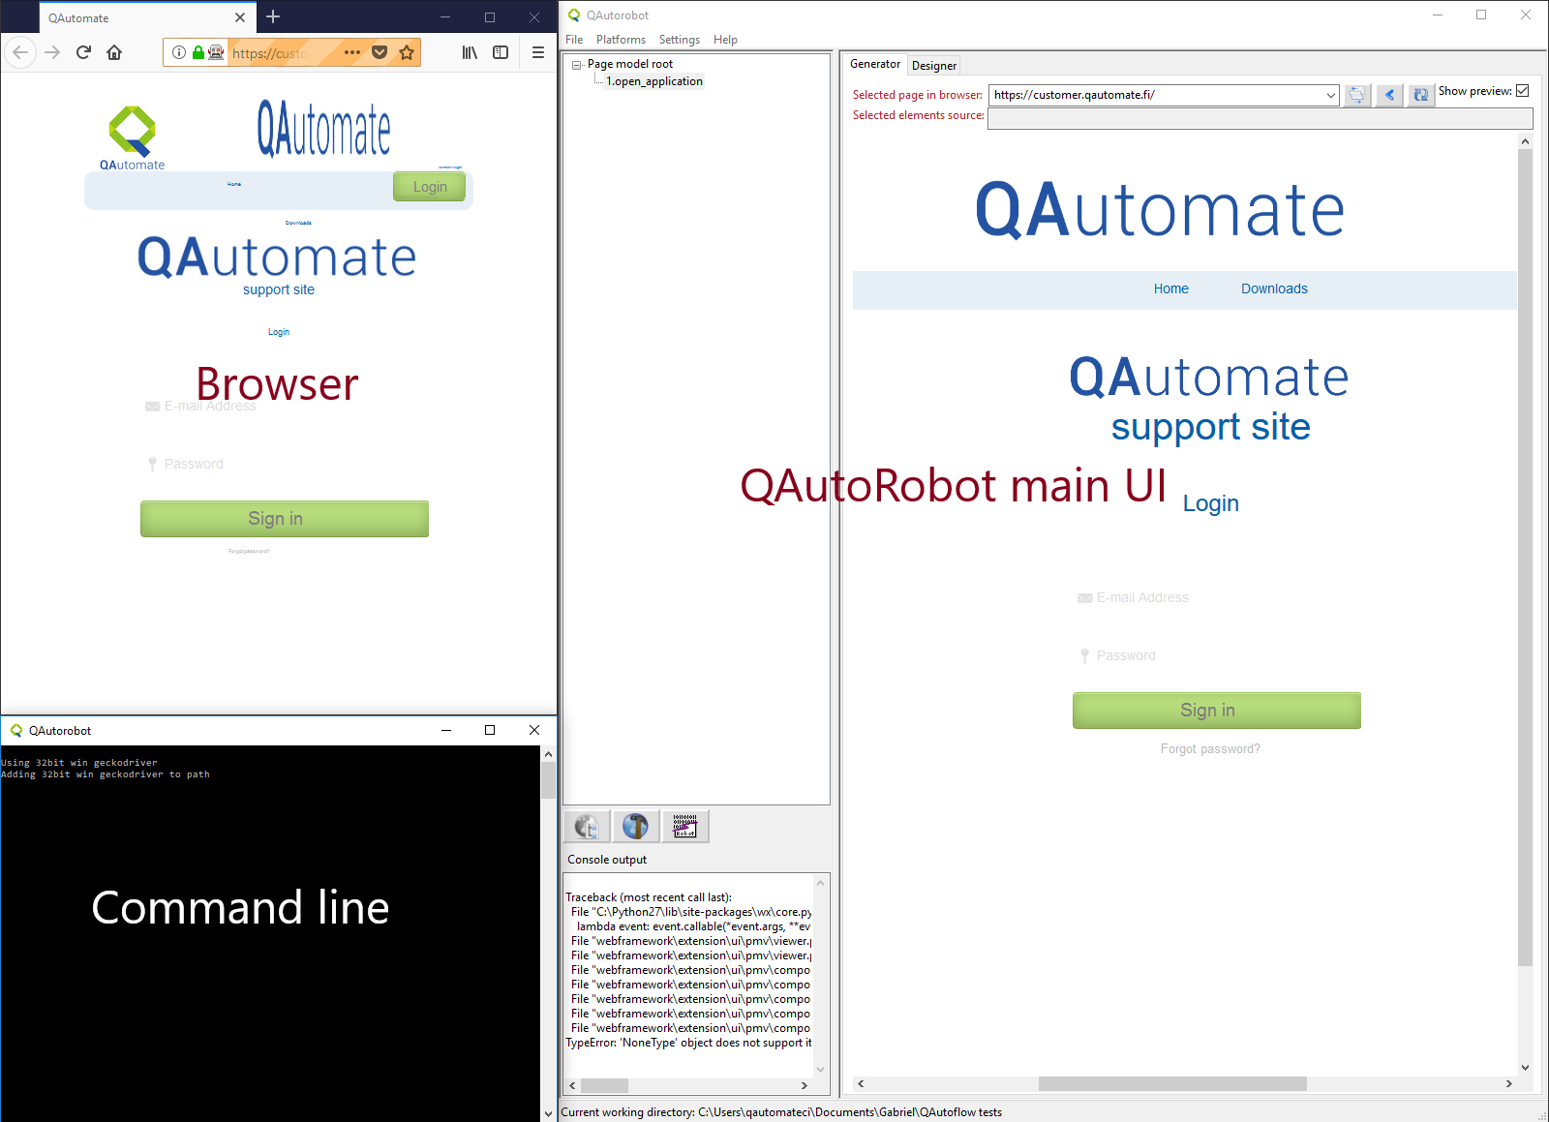Click the refresh preview icon in QAutorobot
Viewport: 1549px width, 1122px height.
1420,95
